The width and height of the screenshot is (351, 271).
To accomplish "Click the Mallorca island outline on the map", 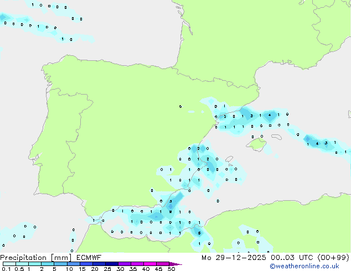I will 256,145.
